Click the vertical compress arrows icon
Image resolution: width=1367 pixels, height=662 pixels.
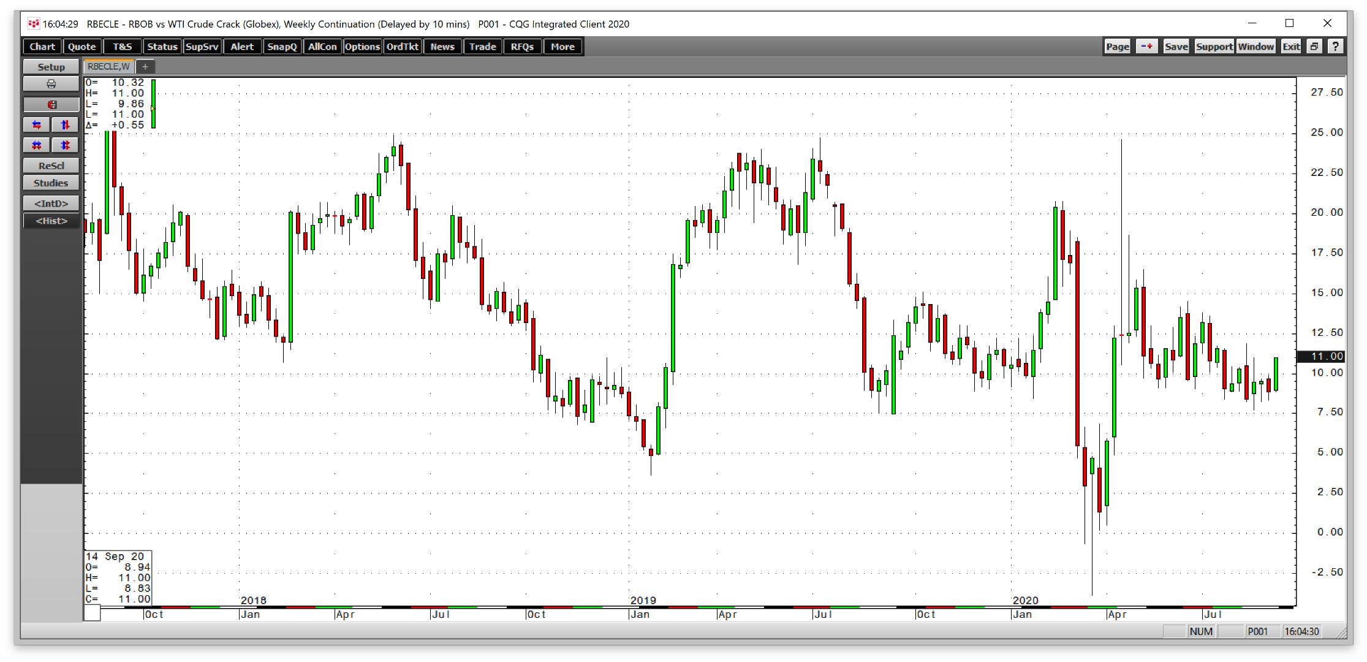[65, 145]
